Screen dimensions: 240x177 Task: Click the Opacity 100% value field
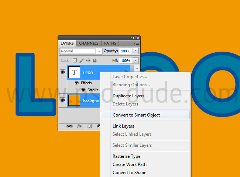(x=126, y=51)
